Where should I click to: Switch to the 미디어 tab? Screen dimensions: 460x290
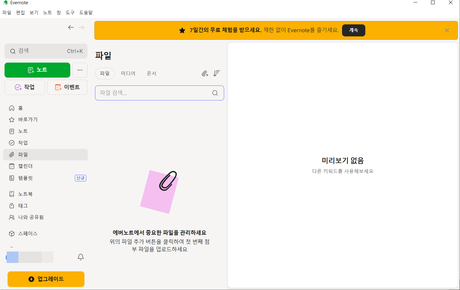click(x=128, y=73)
